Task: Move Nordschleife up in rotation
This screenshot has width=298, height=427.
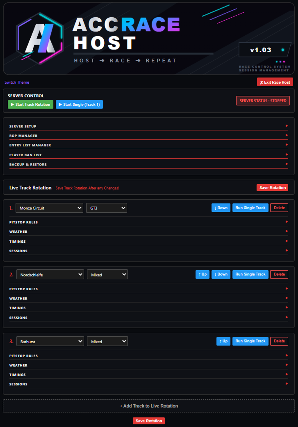Action: (x=203, y=274)
